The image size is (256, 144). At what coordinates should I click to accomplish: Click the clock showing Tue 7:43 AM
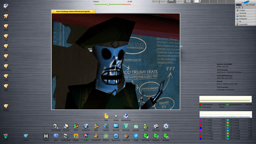[250, 5]
